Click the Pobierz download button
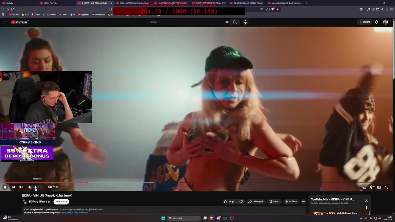 (291, 202)
